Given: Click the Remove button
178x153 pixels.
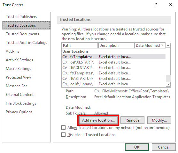Looking at the screenshot, I should click(132, 120).
